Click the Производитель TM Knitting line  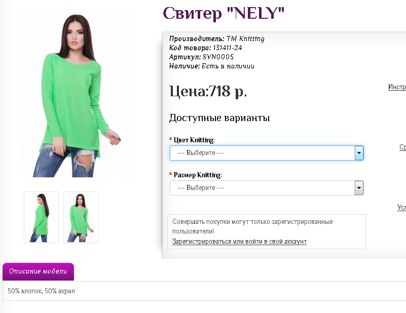[216, 39]
